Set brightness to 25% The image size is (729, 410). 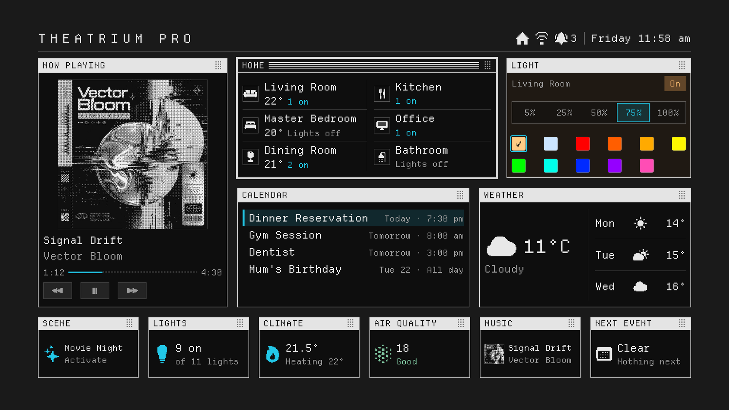click(x=564, y=113)
